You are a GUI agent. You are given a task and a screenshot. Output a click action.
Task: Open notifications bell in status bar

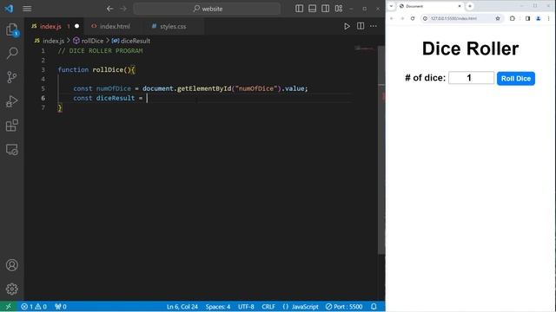coord(374,307)
